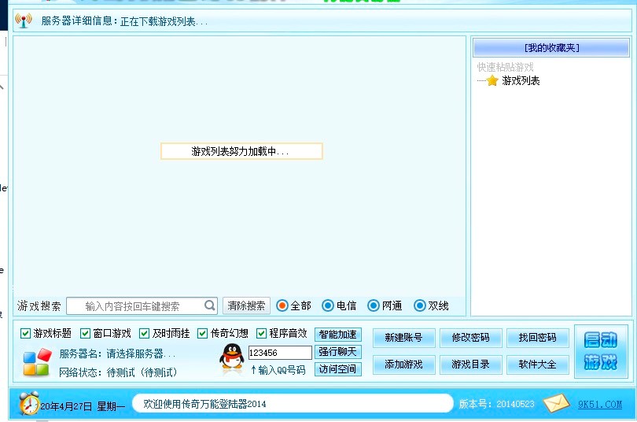Select the 游戏列表 tree item in favorites
637x422 pixels.
tap(521, 80)
